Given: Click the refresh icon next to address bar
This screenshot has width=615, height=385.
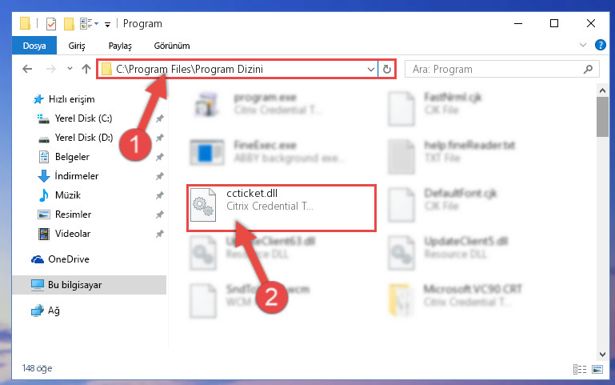Looking at the screenshot, I should 387,69.
